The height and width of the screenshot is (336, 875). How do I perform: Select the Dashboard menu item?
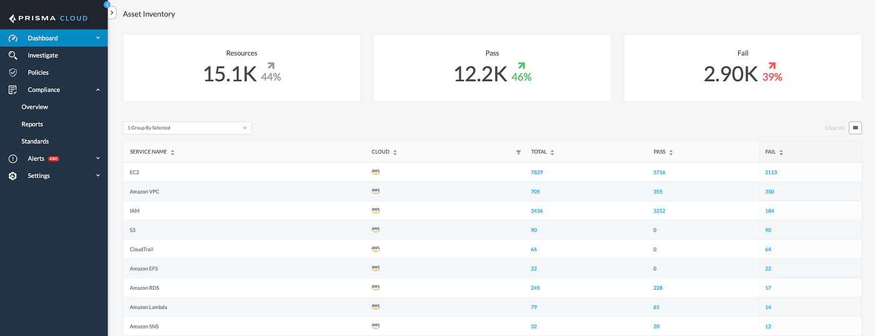54,38
